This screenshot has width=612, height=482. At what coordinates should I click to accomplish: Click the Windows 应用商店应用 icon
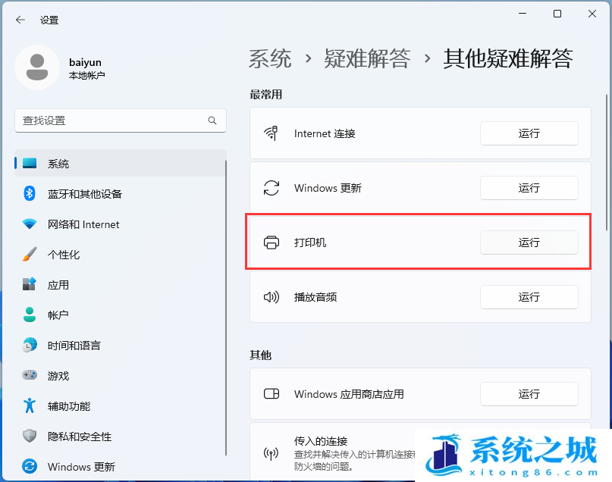click(x=271, y=394)
